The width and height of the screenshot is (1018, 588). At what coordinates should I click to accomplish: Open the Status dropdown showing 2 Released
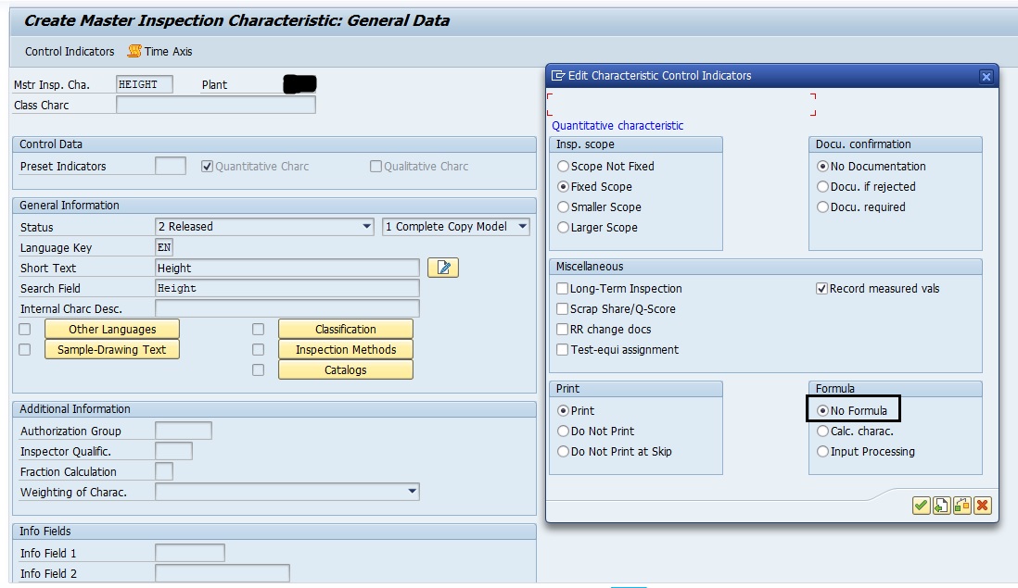click(367, 227)
